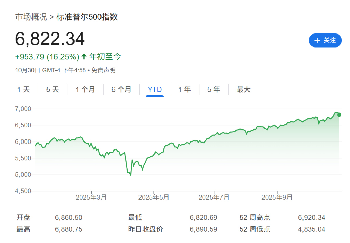Click the plus icon in 关注 button
The width and height of the screenshot is (350, 243).
coord(317,40)
